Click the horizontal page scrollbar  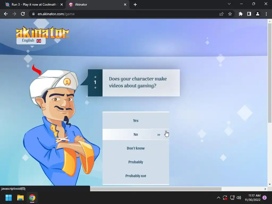156,189
